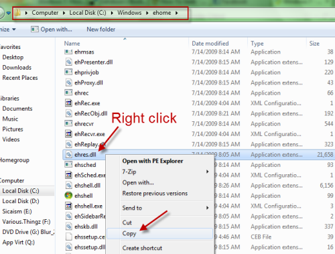The height and width of the screenshot is (254, 335).
Task: Click the green ehshell Media Center icon
Action: [x=68, y=196]
